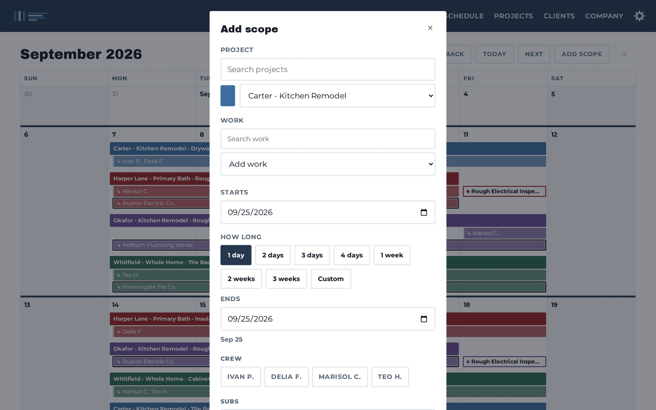Viewport: 656px width, 410px height.
Task: Click the Harrowgate Tile Co. sub row
Action: point(161,287)
